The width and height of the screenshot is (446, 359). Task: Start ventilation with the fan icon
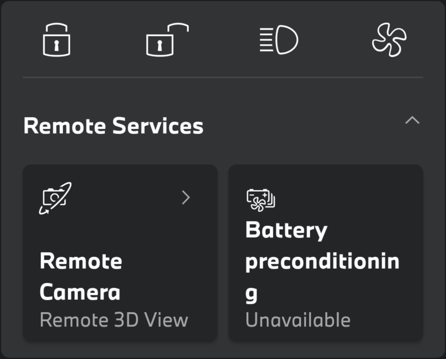coord(389,40)
